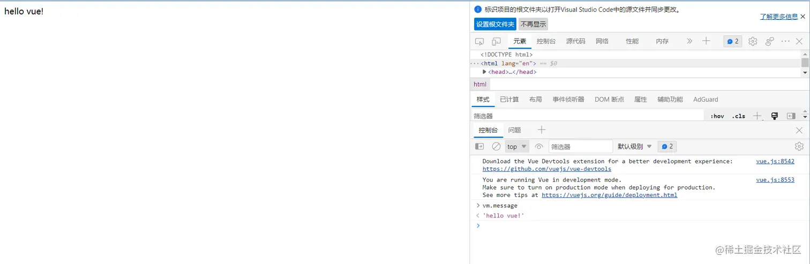Switch to the top 控制台 tab
This screenshot has width=810, height=264.
pyautogui.click(x=546, y=41)
